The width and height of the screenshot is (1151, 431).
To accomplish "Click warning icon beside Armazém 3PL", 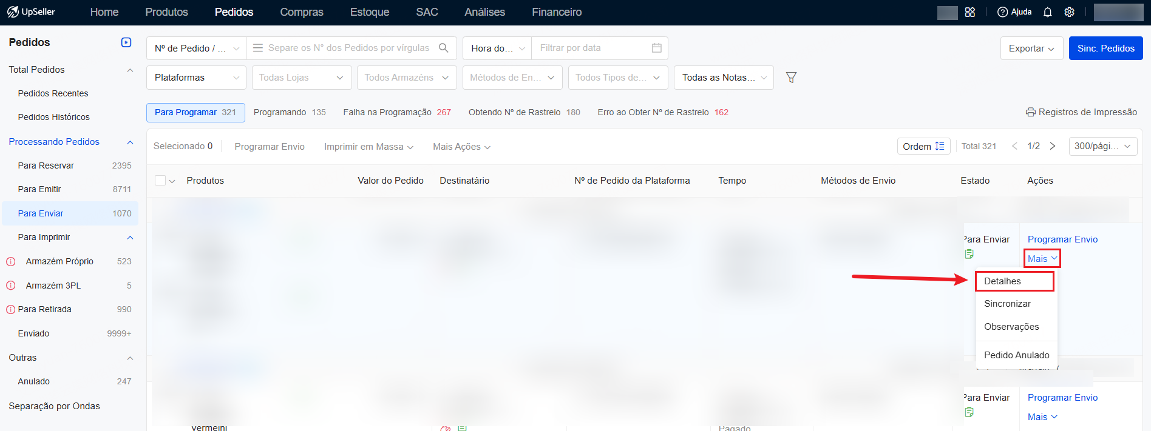I will [x=11, y=286].
